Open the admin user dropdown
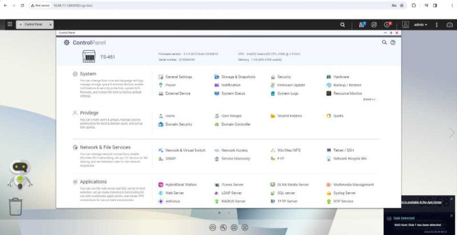Screen dimensions: 457x235 [420, 25]
